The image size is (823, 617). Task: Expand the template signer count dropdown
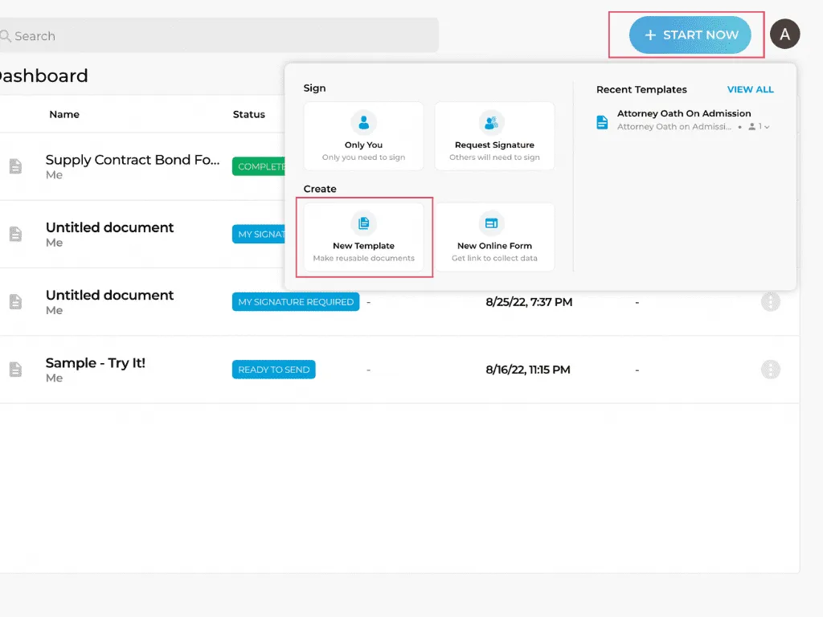point(759,126)
